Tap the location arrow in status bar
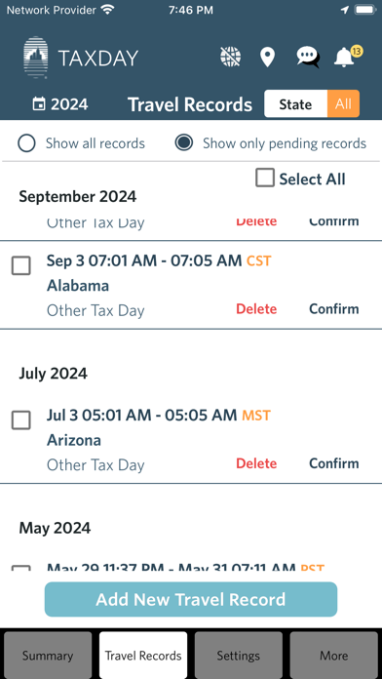 [x=345, y=10]
